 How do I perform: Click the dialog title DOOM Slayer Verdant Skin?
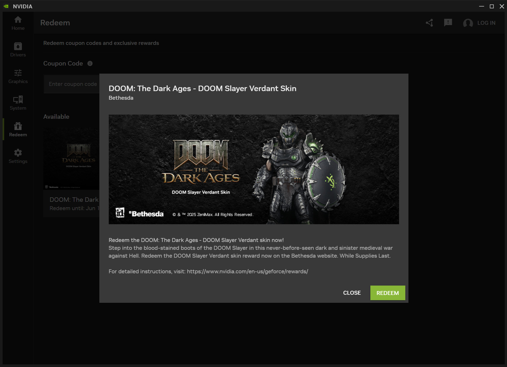coord(202,88)
